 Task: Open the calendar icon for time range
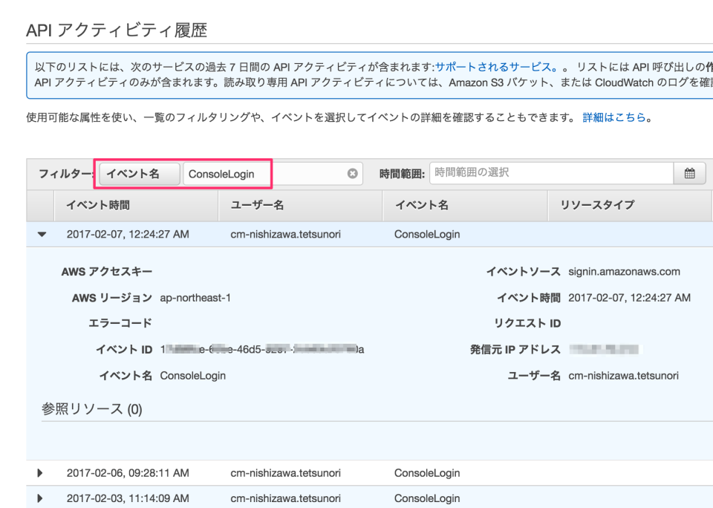point(690,173)
